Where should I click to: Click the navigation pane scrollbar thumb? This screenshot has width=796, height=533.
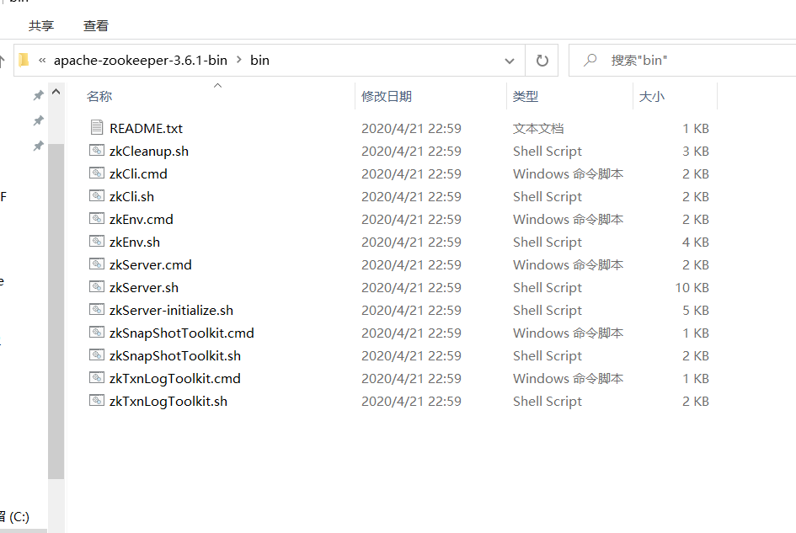[56, 312]
